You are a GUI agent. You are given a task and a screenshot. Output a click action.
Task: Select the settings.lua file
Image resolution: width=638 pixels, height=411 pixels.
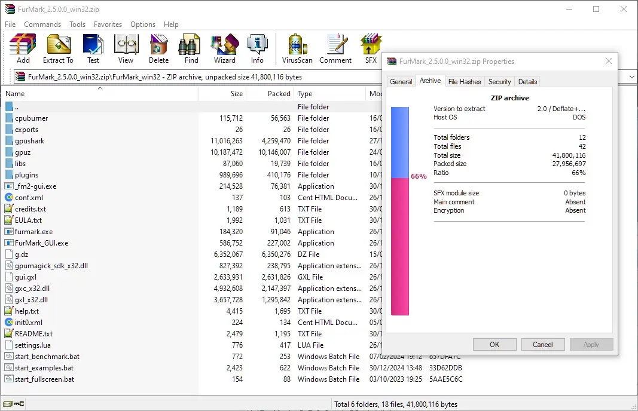point(192,345)
